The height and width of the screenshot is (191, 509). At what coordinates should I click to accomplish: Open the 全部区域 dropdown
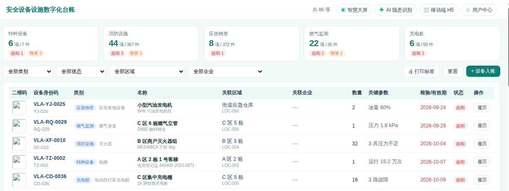(x=147, y=71)
